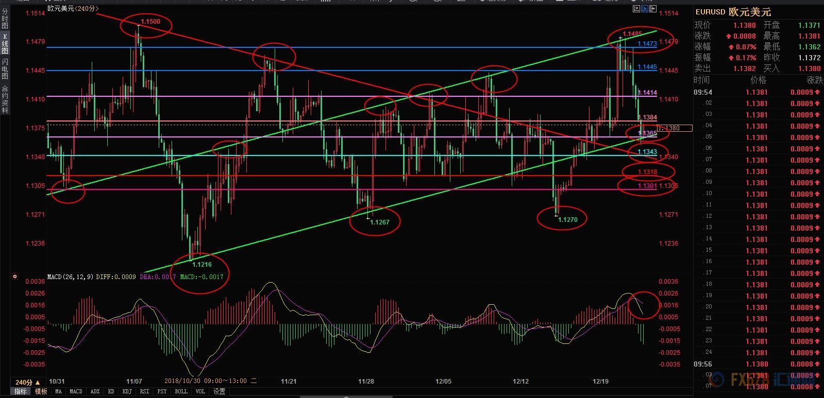Click the highlighted middle chart-layout icon
The height and width of the screenshot is (398, 824).
(644, 8)
